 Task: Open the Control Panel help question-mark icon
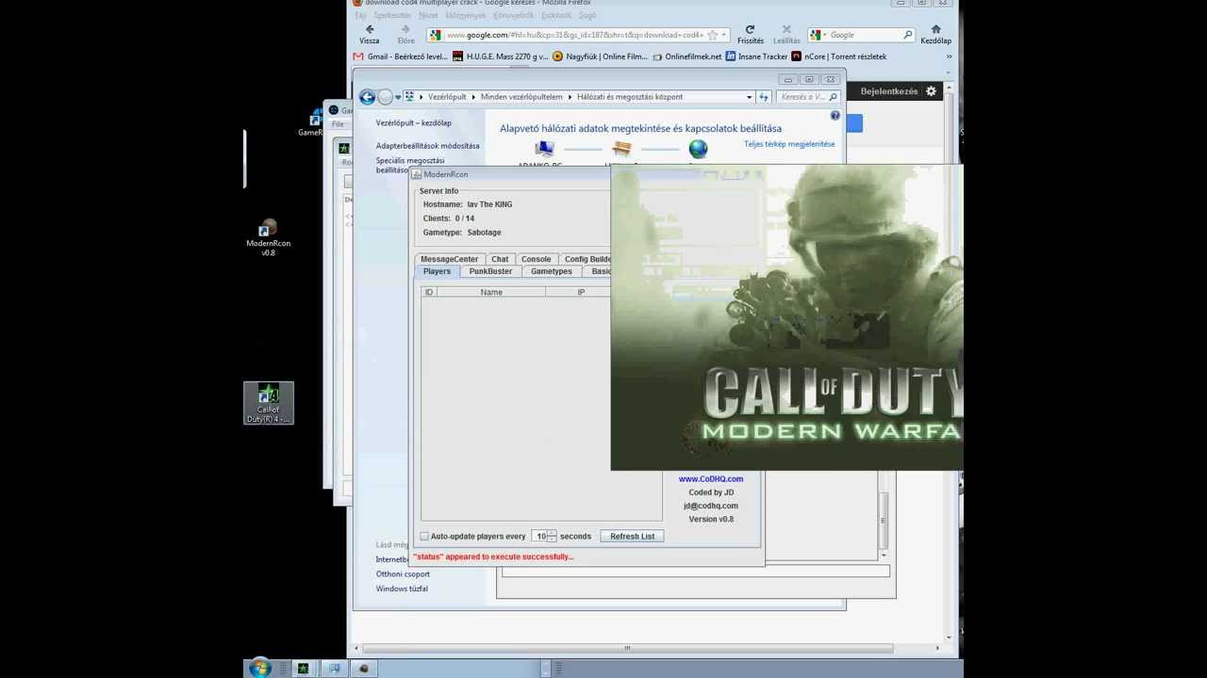[835, 115]
